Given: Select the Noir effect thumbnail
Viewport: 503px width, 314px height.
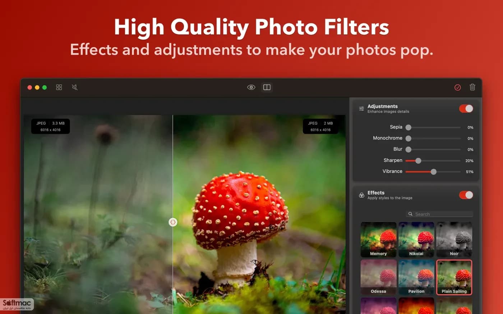Looking at the screenshot, I should tap(454, 239).
